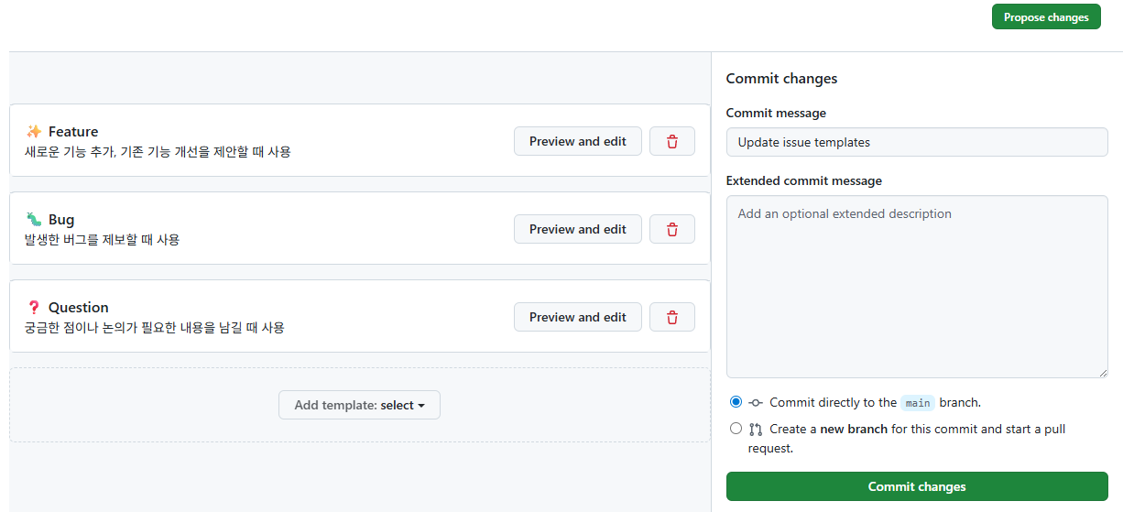Click the bug emoji beside Bug
1123x512 pixels.
point(34,220)
